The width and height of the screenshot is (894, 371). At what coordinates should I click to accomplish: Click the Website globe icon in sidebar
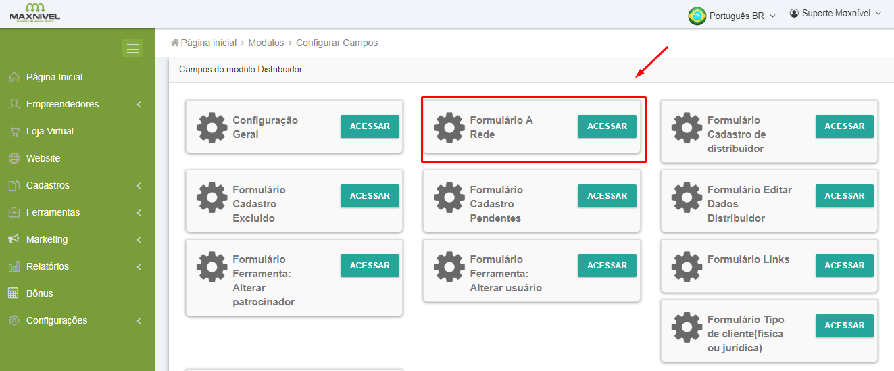tap(14, 158)
